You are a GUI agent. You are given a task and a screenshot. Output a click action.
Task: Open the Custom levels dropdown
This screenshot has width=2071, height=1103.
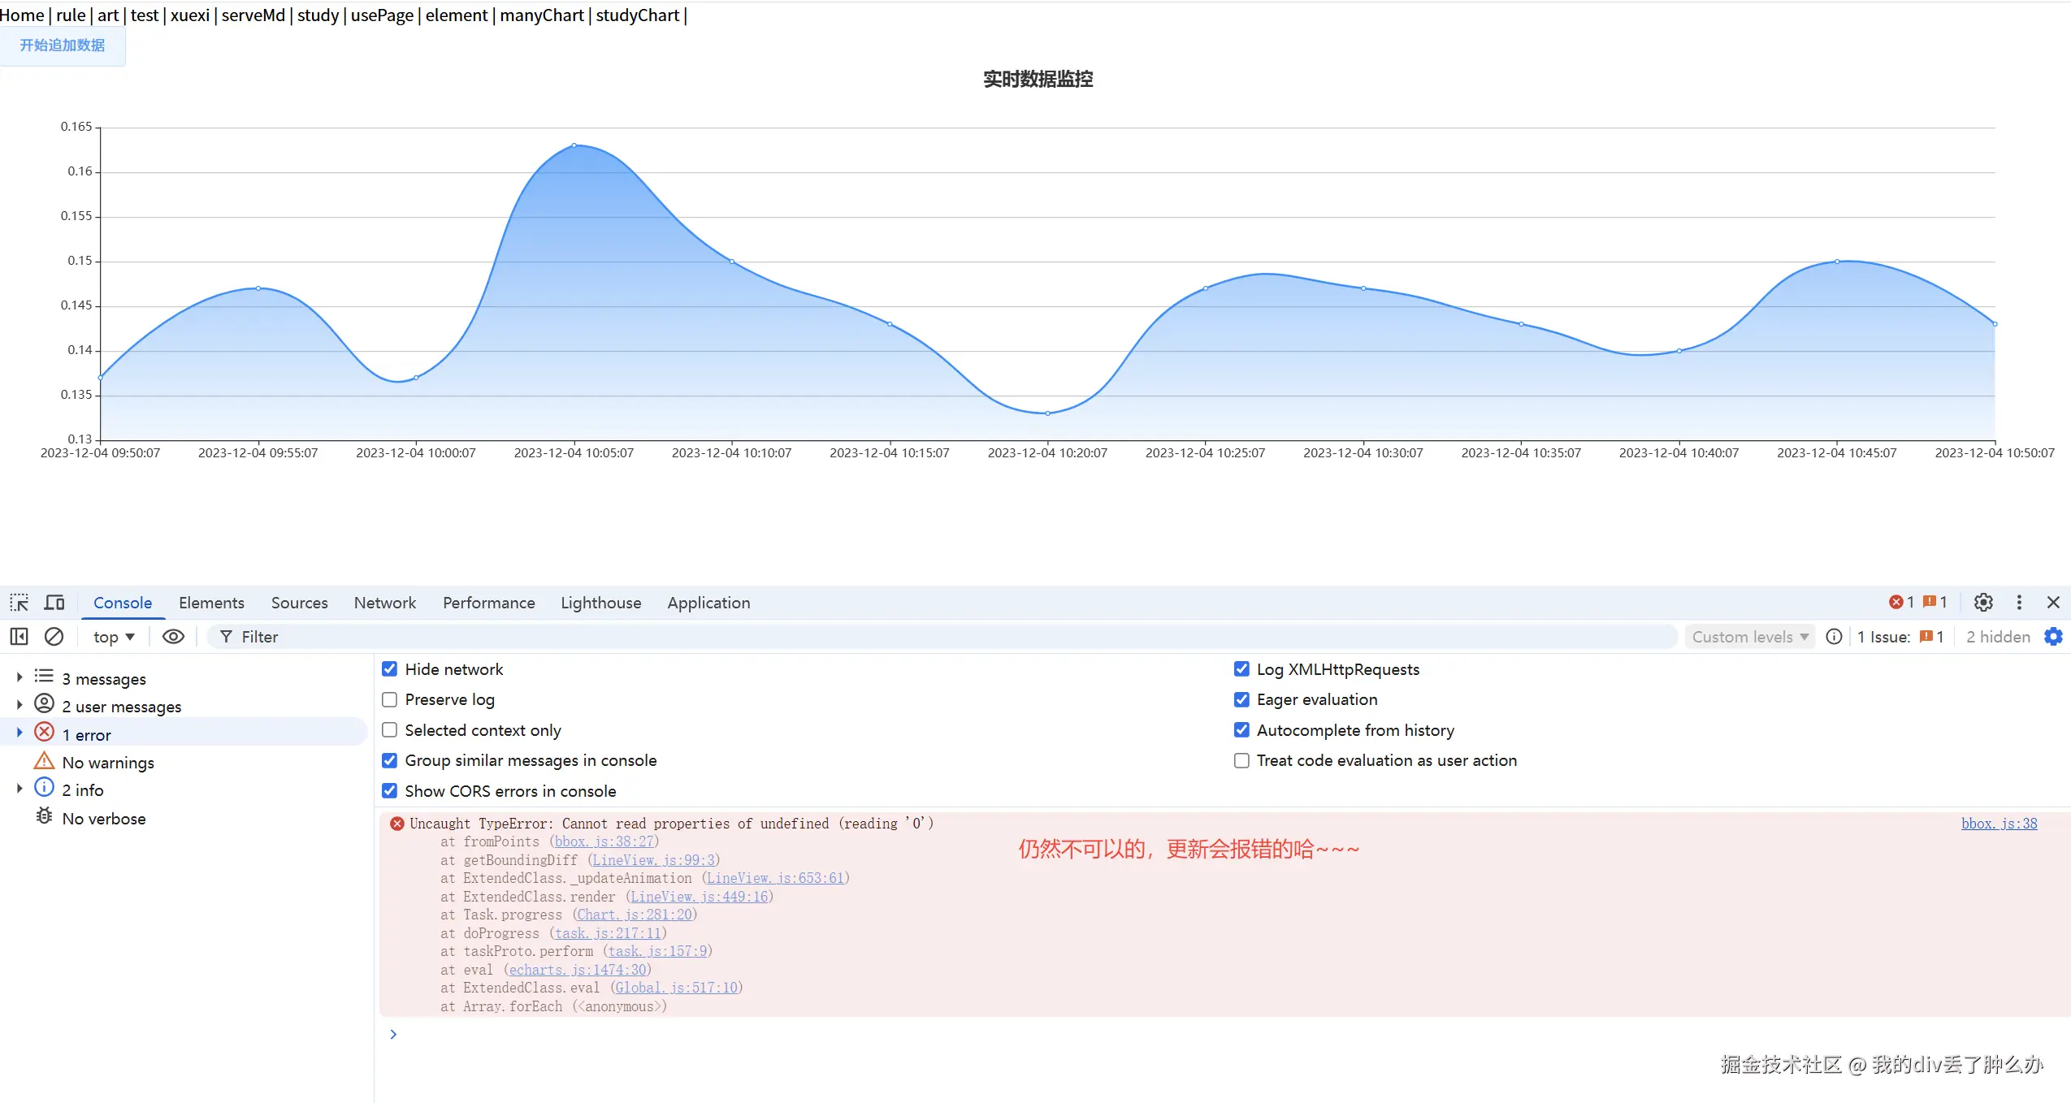pos(1749,637)
